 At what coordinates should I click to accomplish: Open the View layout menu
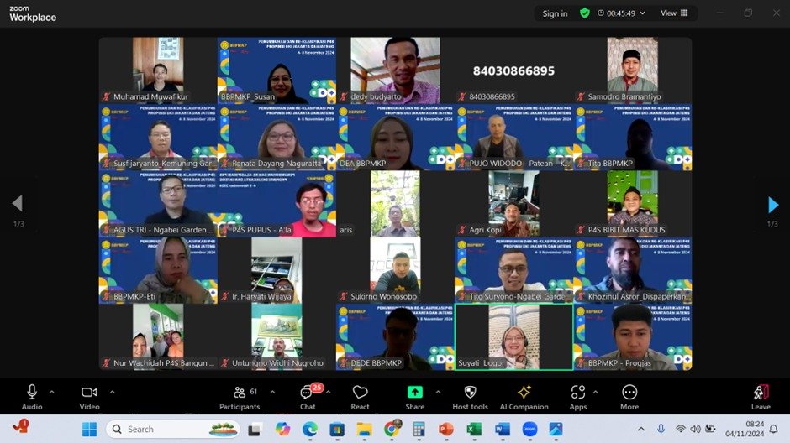coord(674,13)
